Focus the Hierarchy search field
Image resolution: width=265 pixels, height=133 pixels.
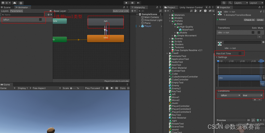[x=149, y=11]
